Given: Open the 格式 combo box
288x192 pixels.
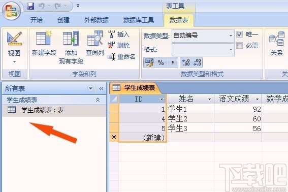Looking at the screenshot, I should [x=203, y=50].
